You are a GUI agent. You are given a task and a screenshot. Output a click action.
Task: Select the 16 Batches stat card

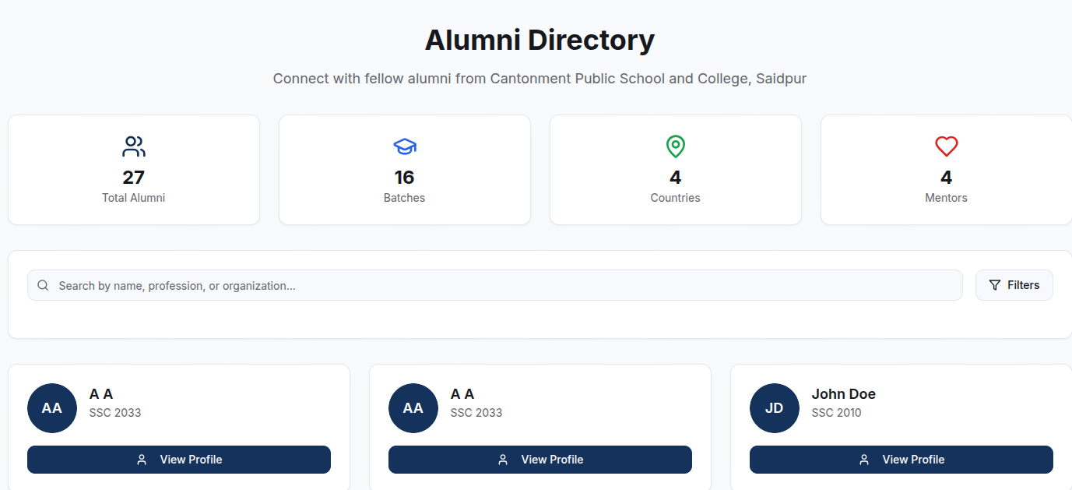click(x=405, y=170)
